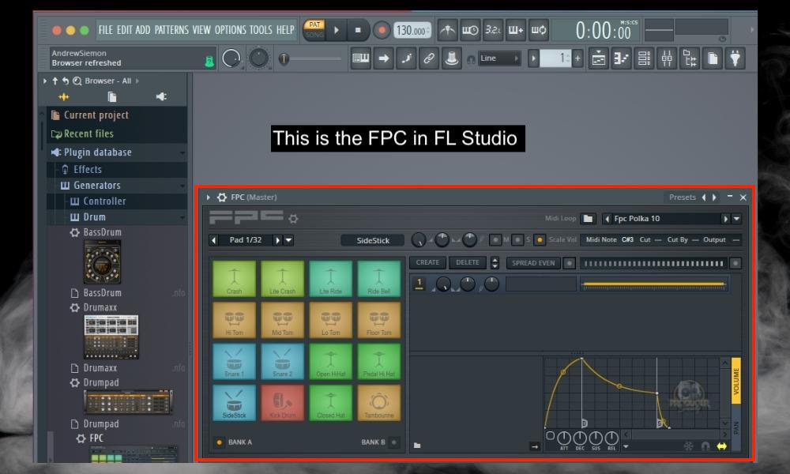Screen dimensions: 790x474
Task: Open the Playlist view icon
Action: 599,58
